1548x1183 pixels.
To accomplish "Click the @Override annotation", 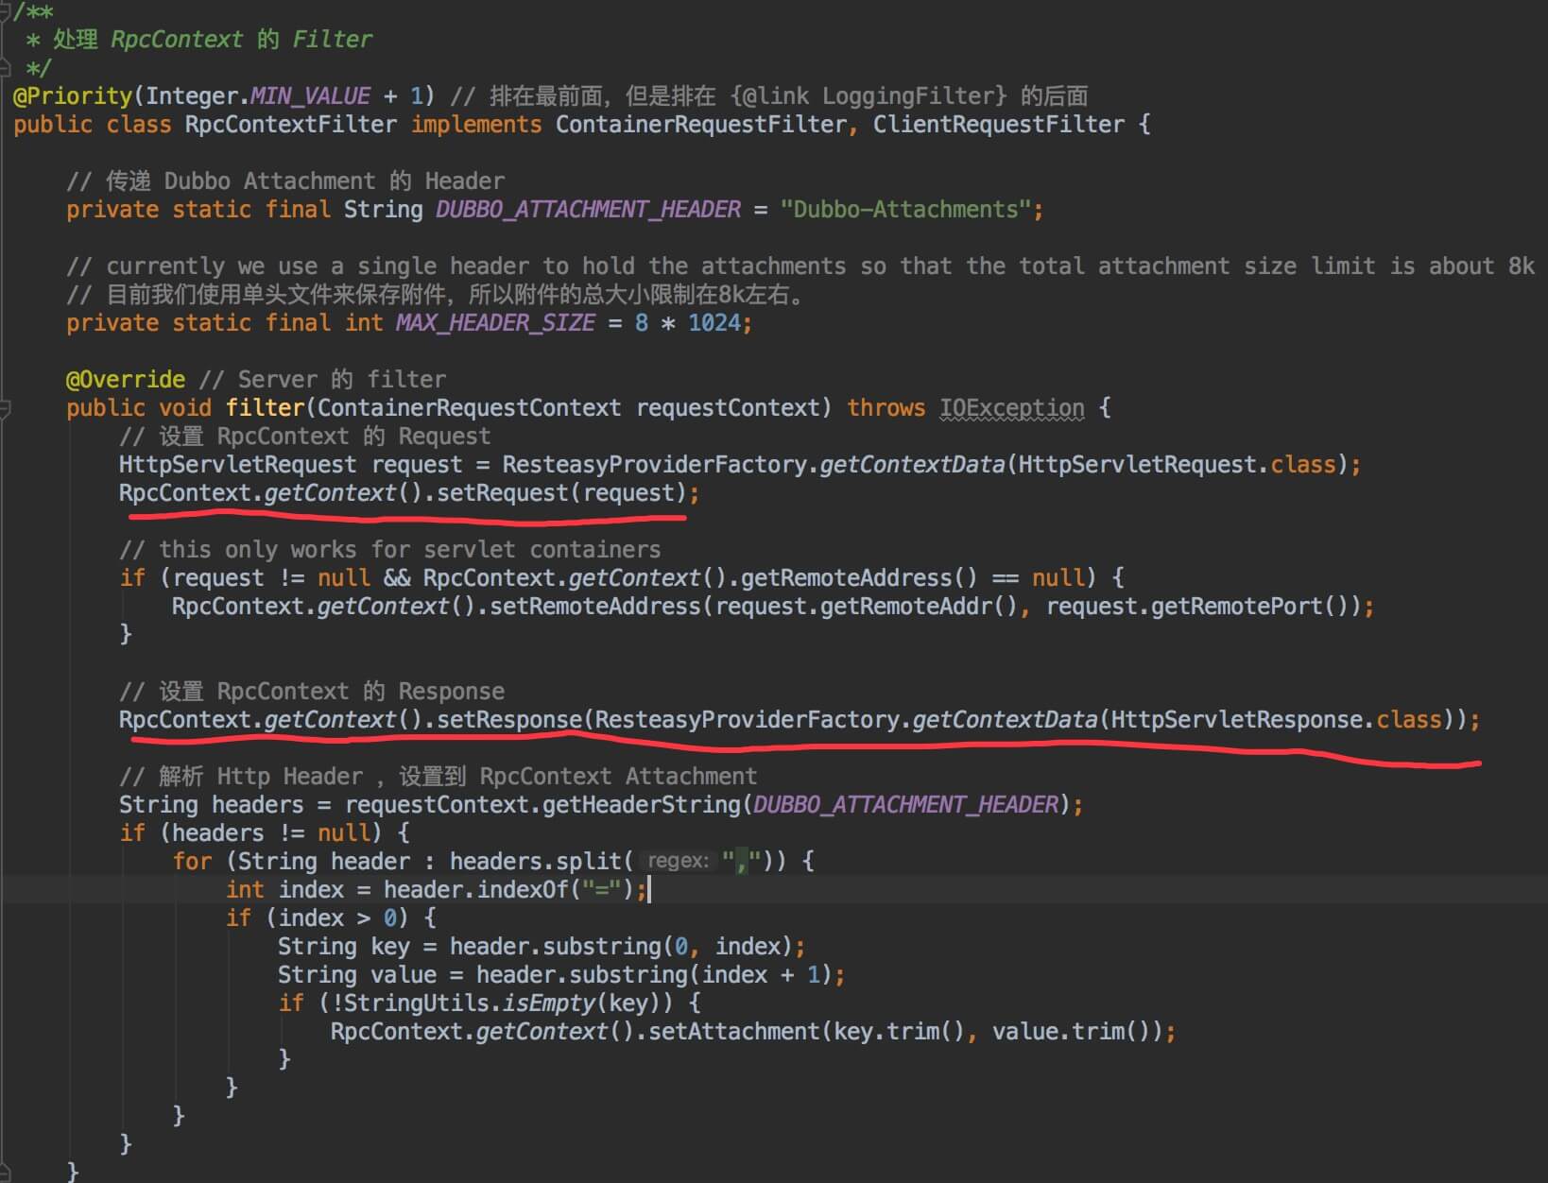I will pyautogui.click(x=125, y=380).
